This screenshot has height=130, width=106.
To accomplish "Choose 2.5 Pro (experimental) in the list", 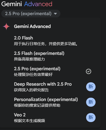I will pos(50,72).
